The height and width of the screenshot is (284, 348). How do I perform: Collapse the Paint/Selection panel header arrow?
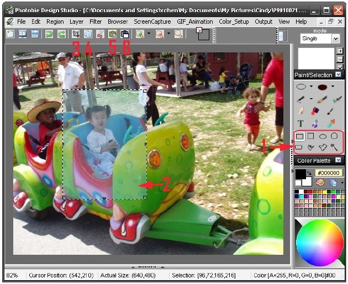pos(338,74)
